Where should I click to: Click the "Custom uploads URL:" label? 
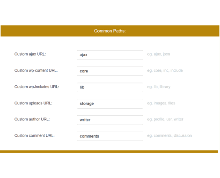33,103
